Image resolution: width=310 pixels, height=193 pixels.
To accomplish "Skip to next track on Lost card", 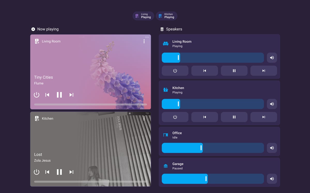I will pos(72,172).
